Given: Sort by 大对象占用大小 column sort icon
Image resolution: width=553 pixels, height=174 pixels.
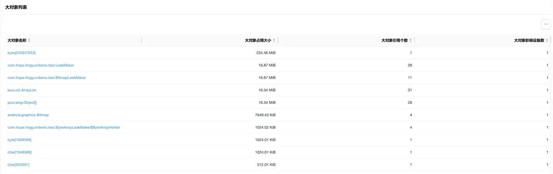Looking at the screenshot, I should point(274,40).
